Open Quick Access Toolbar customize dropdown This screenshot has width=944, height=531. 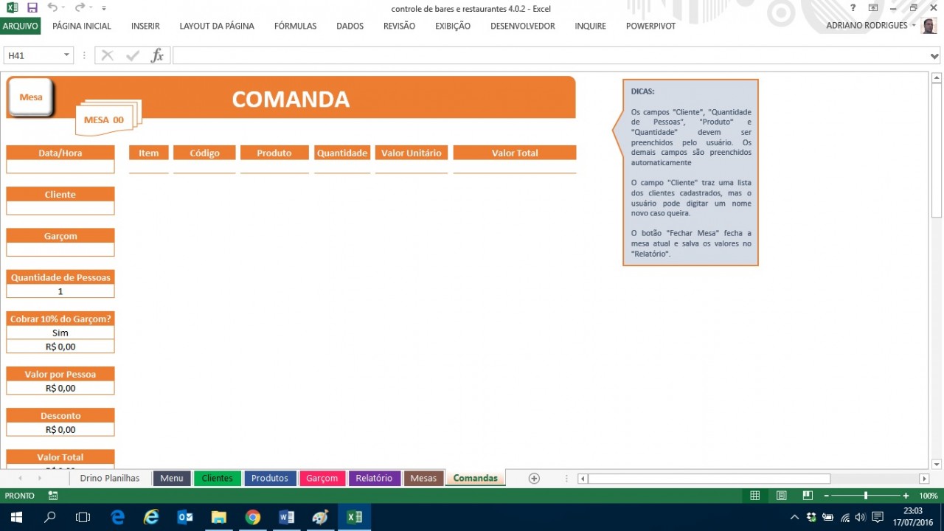(104, 8)
